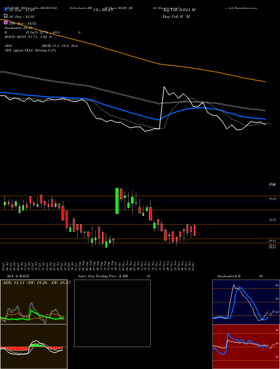Click the 32.35 price axis label
The height and width of the screenshot is (369, 280).
(x=272, y=220)
